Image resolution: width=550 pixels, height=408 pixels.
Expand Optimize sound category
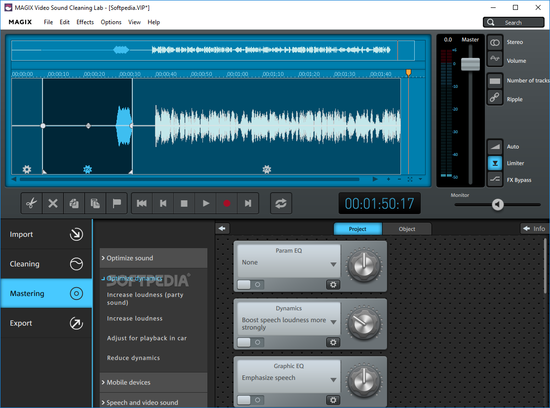coord(153,258)
